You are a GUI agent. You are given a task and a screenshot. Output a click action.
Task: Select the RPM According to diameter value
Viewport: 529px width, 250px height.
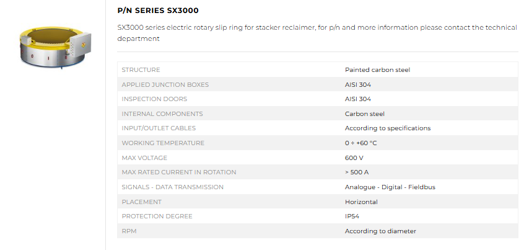point(380,231)
